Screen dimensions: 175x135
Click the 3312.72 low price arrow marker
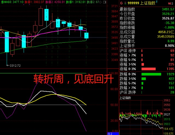point(14,66)
